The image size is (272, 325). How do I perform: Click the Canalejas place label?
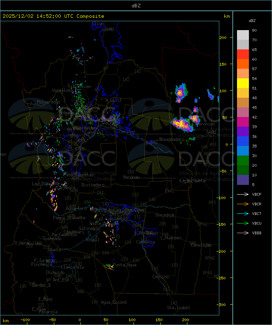[201, 245]
